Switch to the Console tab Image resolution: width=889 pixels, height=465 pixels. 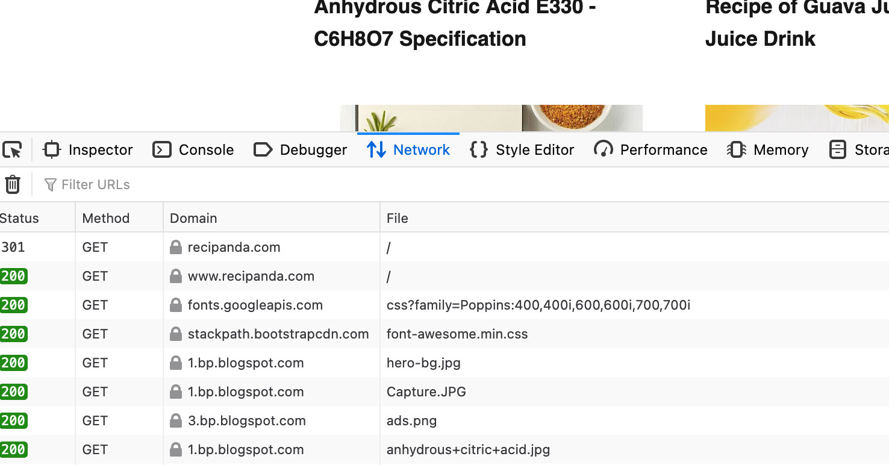193,150
